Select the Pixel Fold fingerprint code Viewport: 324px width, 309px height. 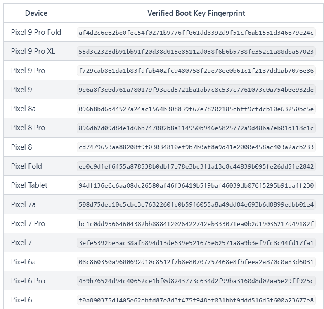point(196,166)
